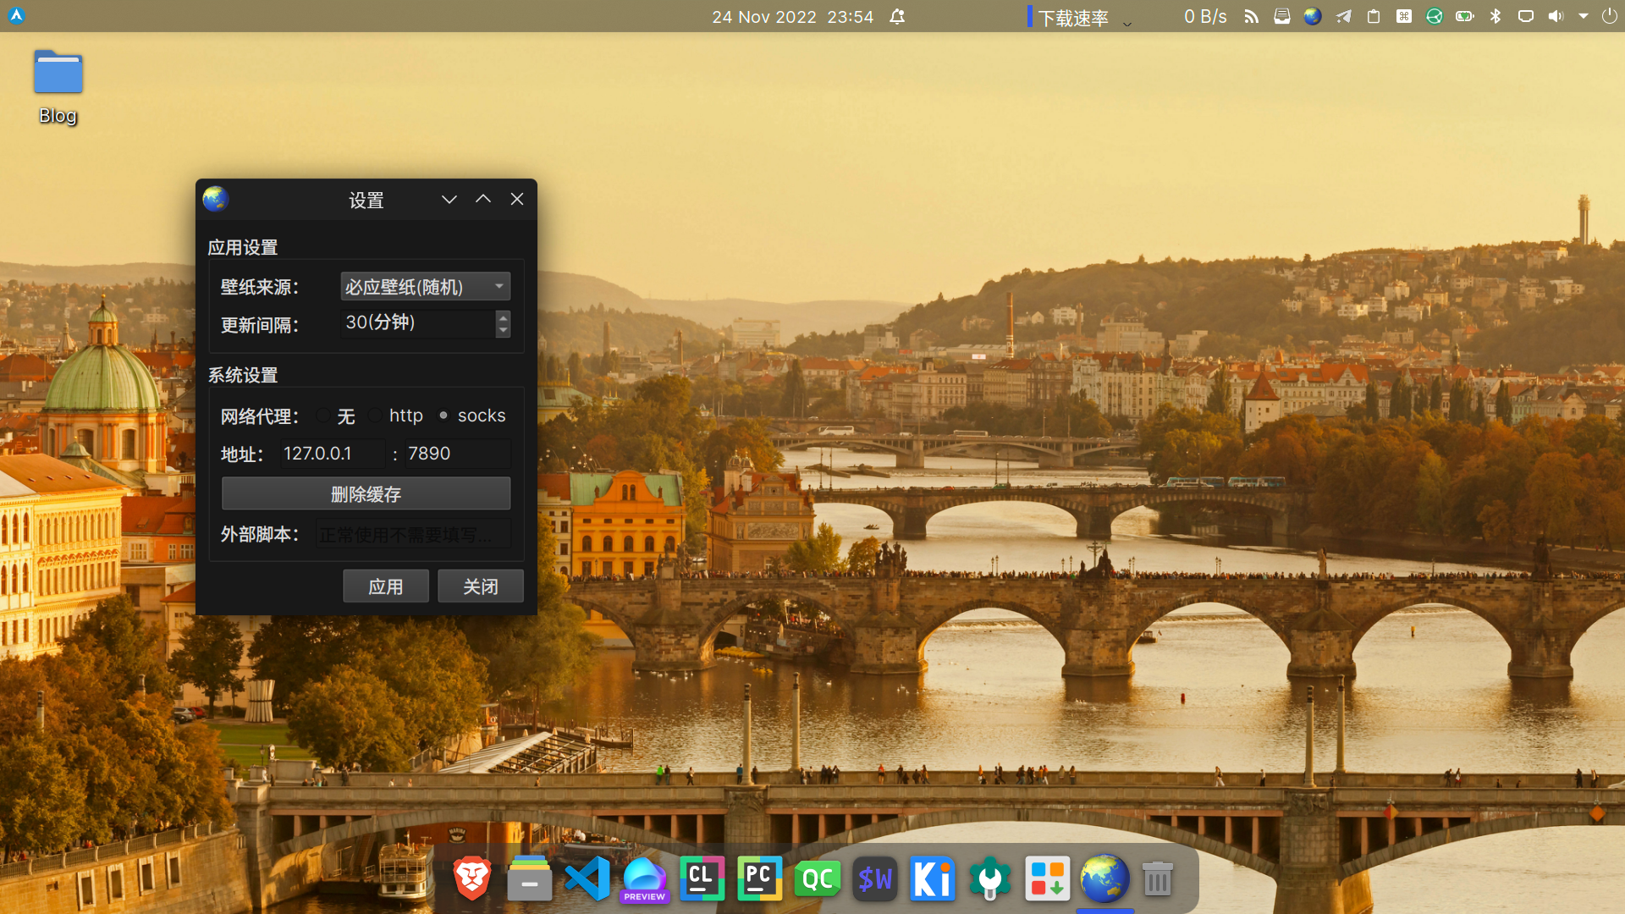Image resolution: width=1625 pixels, height=914 pixels.
Task: Open Brave browser from the dock
Action: pos(472,878)
